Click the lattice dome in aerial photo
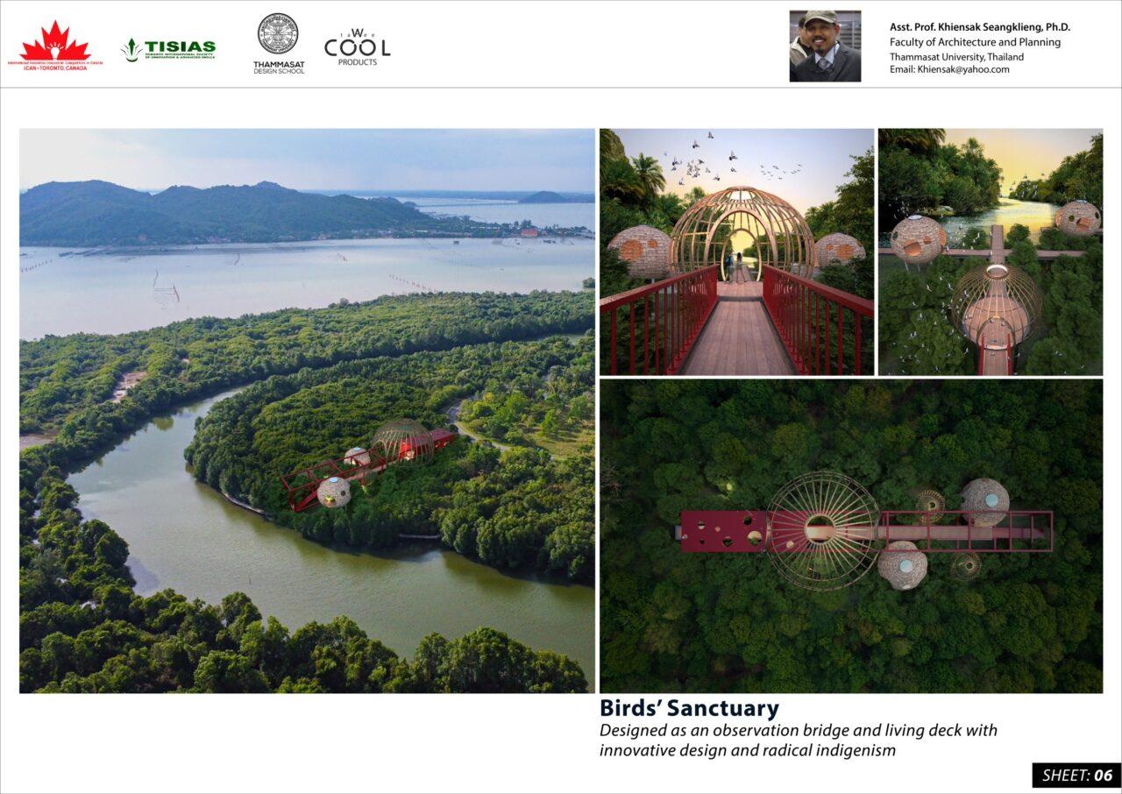The width and height of the screenshot is (1122, 794). tap(401, 442)
